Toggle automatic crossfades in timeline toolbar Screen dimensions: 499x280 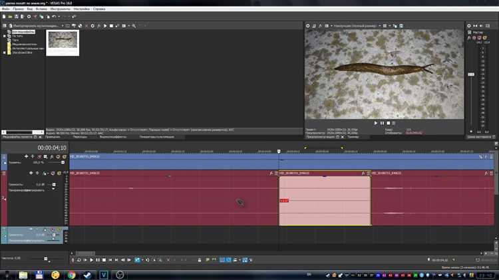[x=228, y=260]
